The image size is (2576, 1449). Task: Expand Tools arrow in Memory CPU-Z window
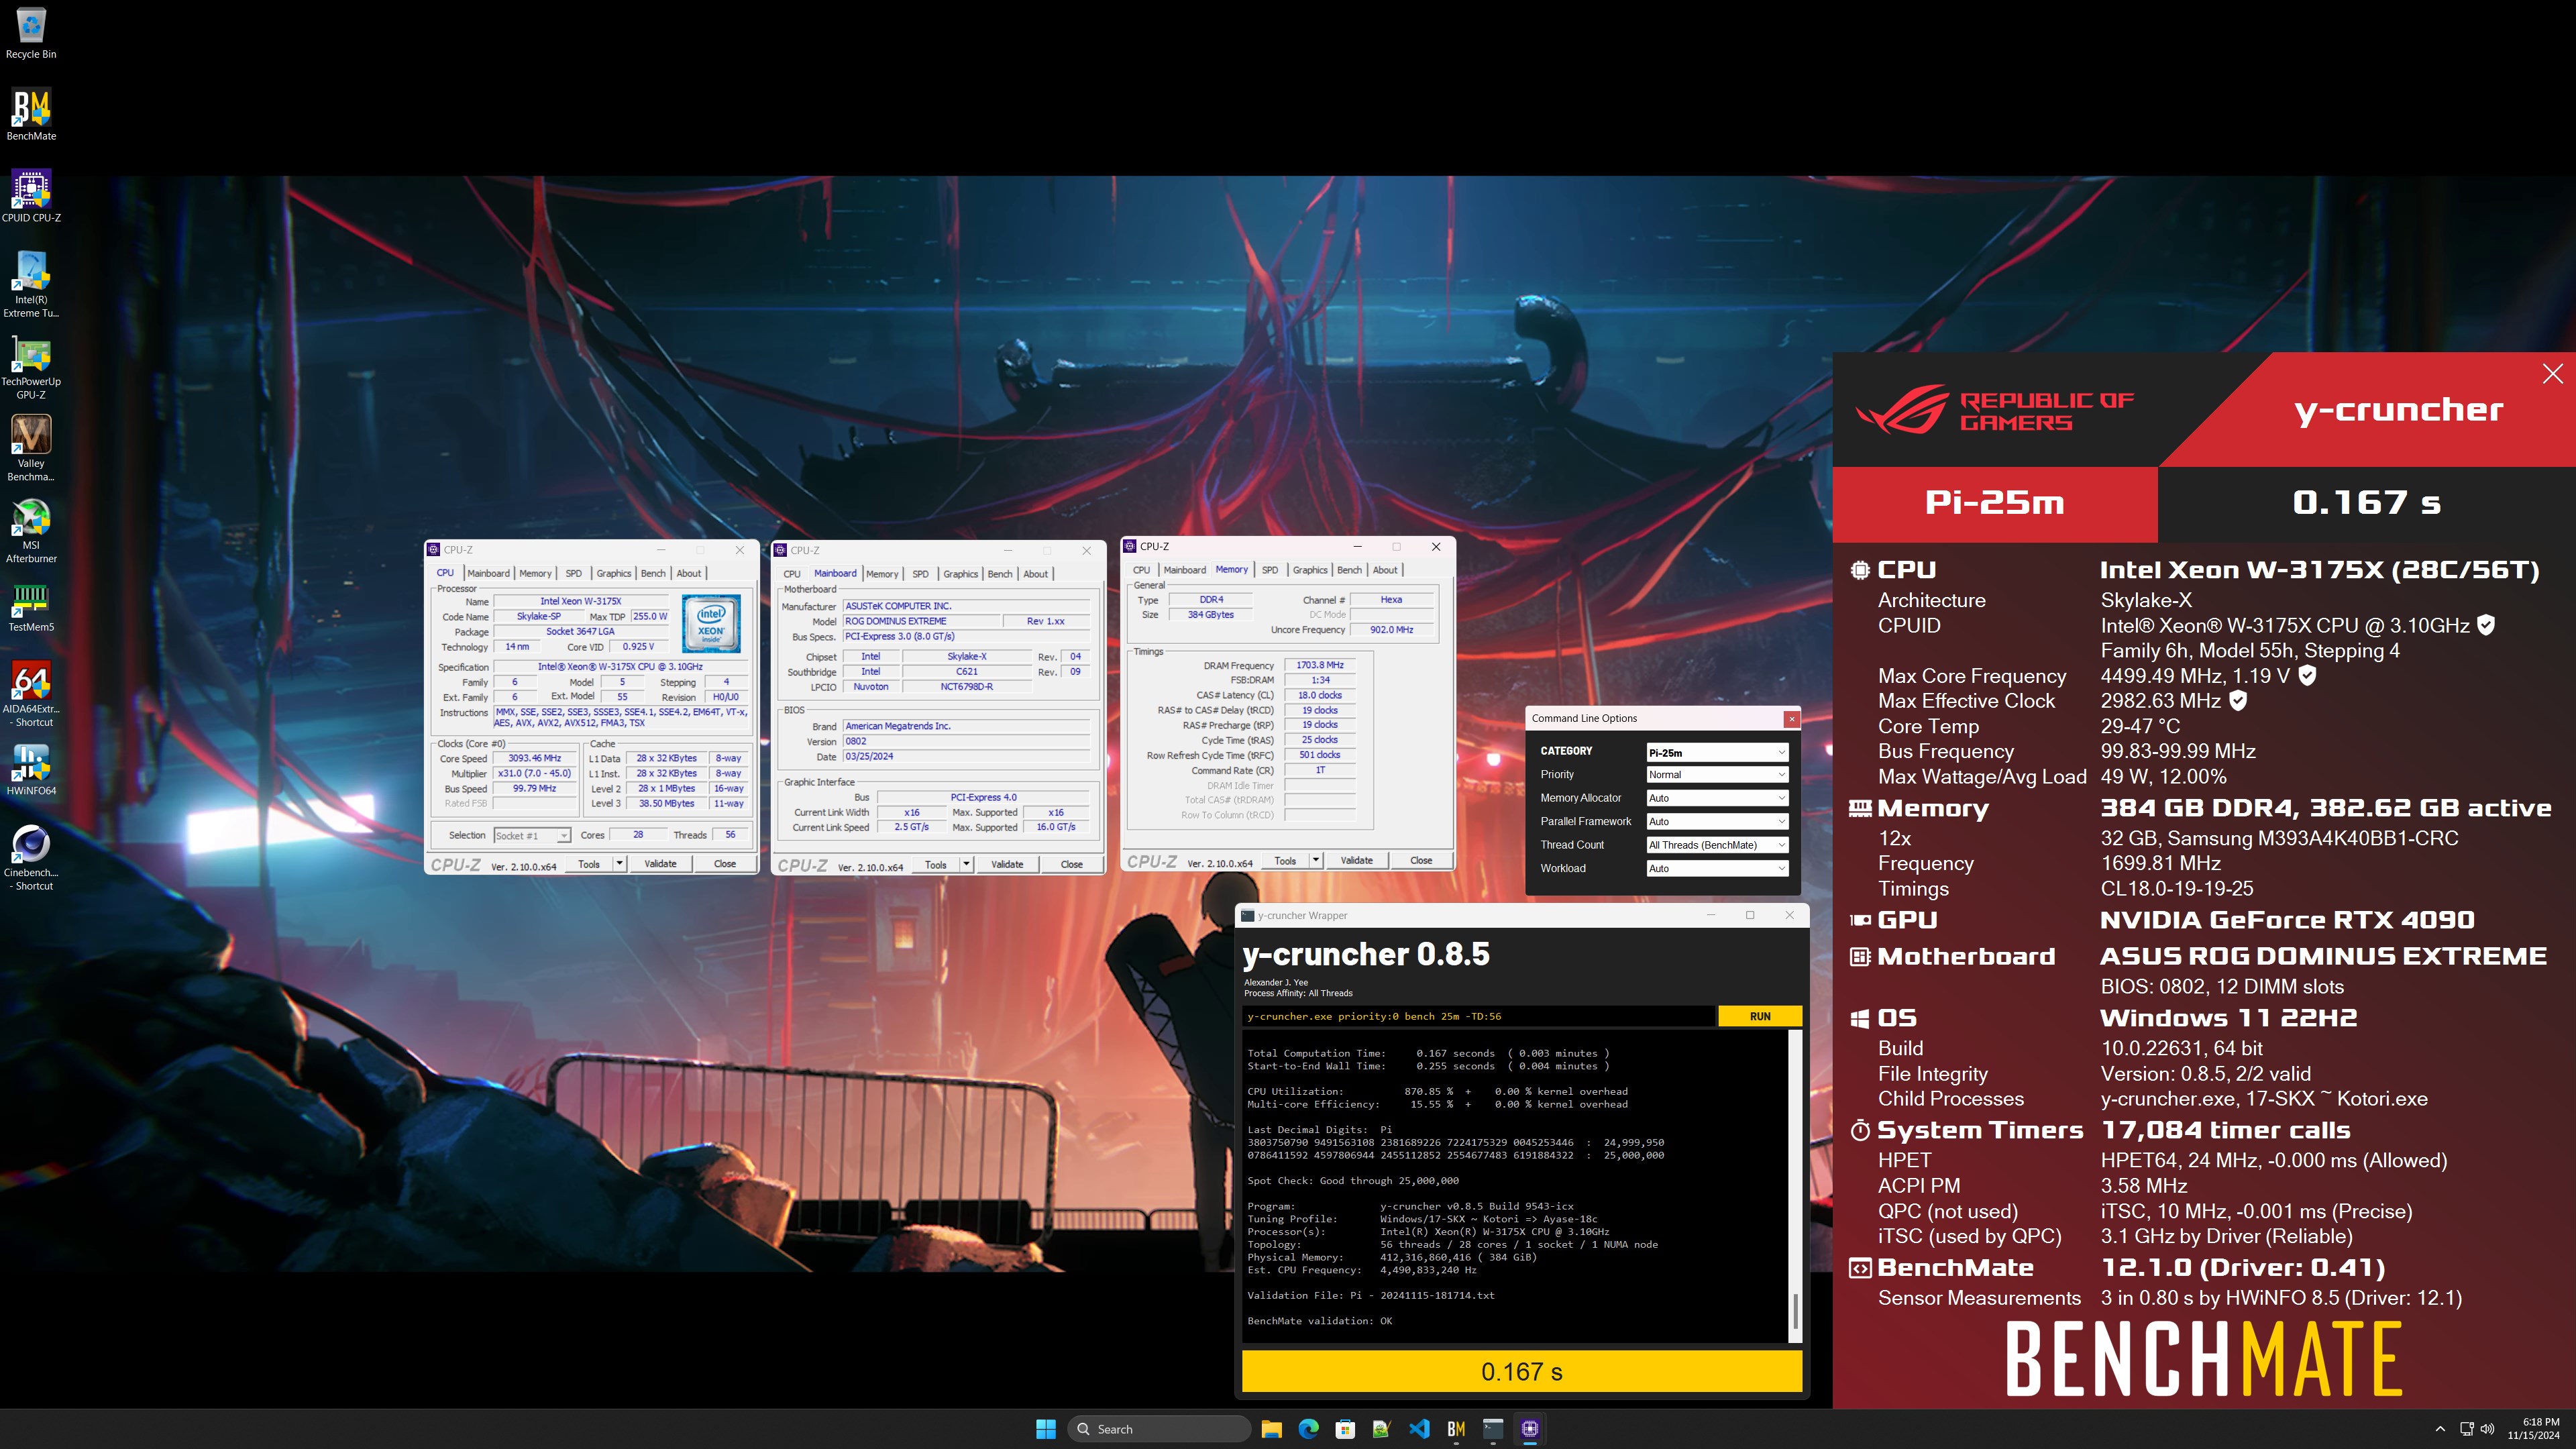coord(1316,860)
